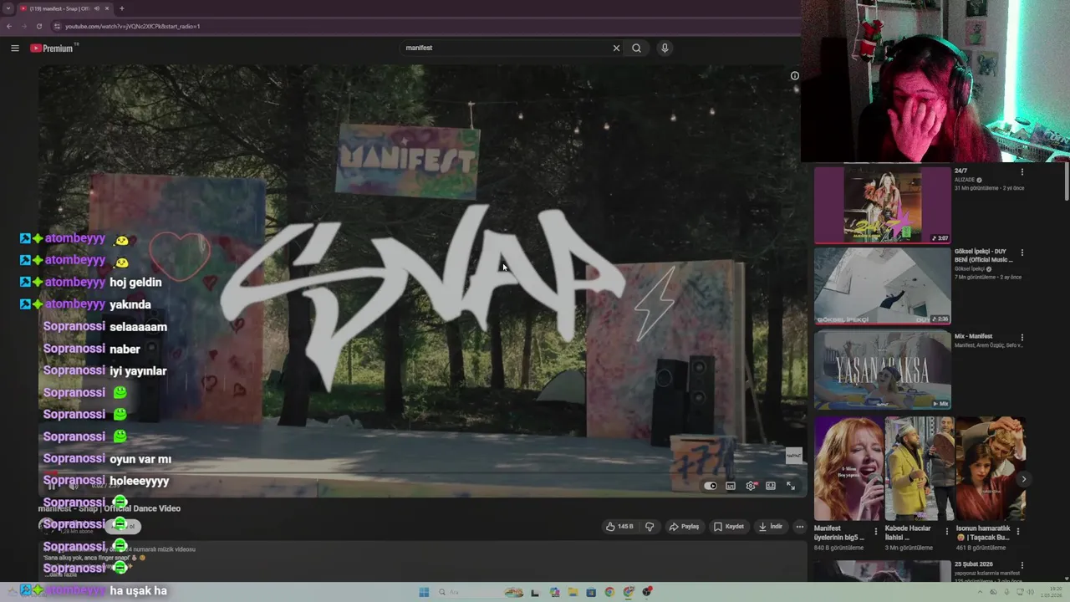Clear the 'manifest' search text

616,48
